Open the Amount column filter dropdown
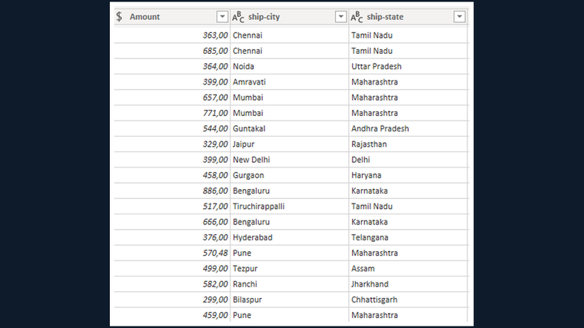The width and height of the screenshot is (584, 328). 222,17
